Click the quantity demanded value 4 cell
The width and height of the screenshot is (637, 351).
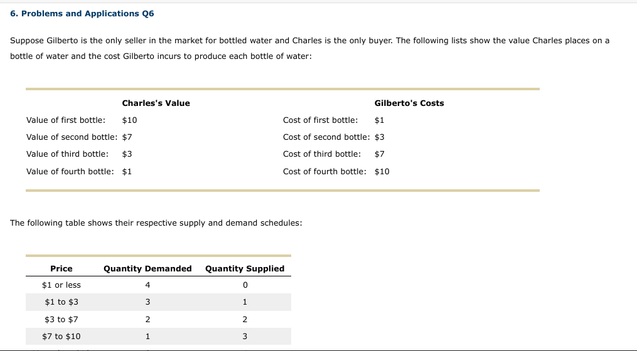pyautogui.click(x=147, y=285)
